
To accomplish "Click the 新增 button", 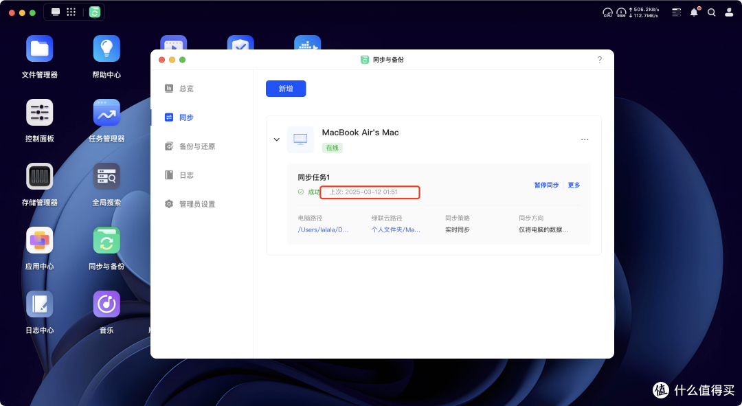I will (x=286, y=89).
